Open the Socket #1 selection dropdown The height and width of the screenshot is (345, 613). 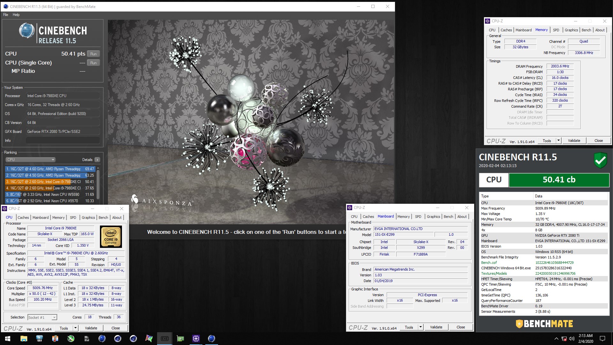tap(42, 317)
